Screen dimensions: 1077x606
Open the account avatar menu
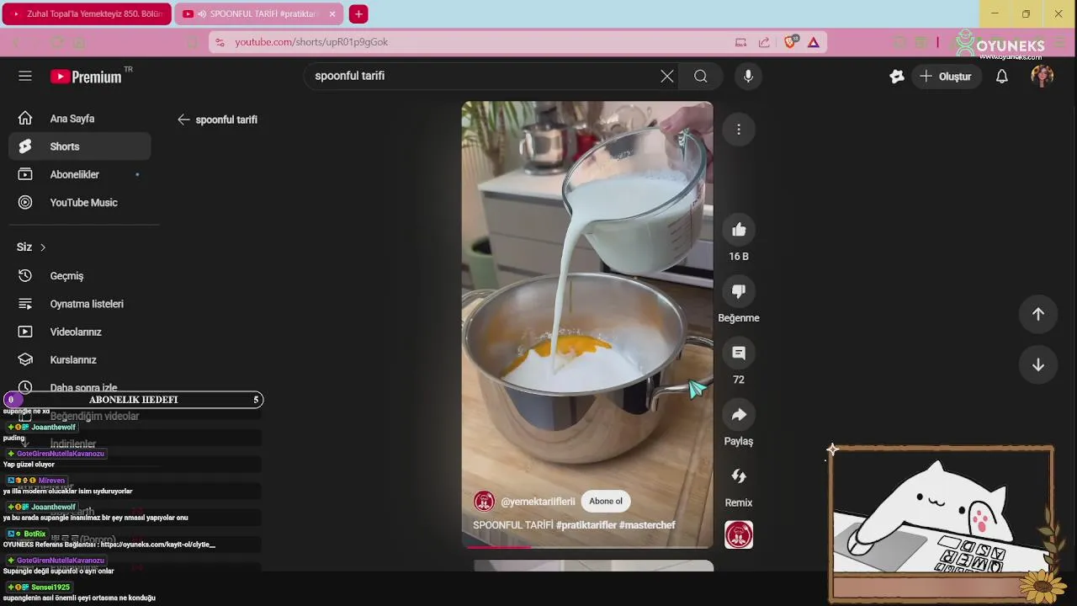point(1043,77)
